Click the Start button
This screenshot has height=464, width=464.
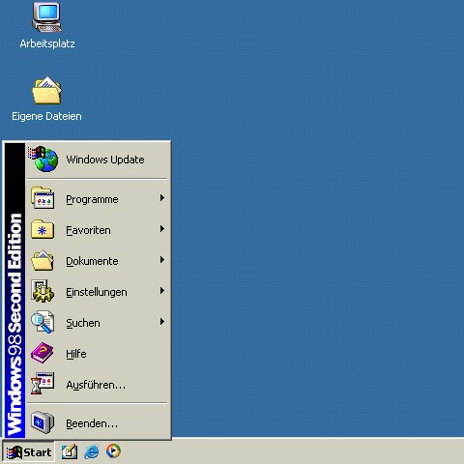(28, 452)
